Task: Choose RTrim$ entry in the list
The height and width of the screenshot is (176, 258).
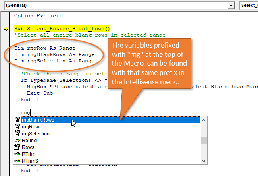Action: 30,161
